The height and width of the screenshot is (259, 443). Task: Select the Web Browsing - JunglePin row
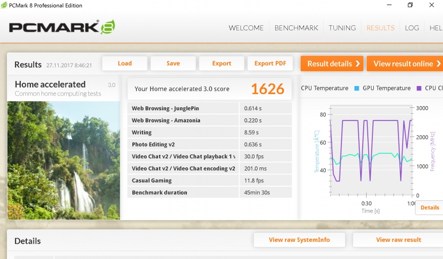click(x=210, y=108)
